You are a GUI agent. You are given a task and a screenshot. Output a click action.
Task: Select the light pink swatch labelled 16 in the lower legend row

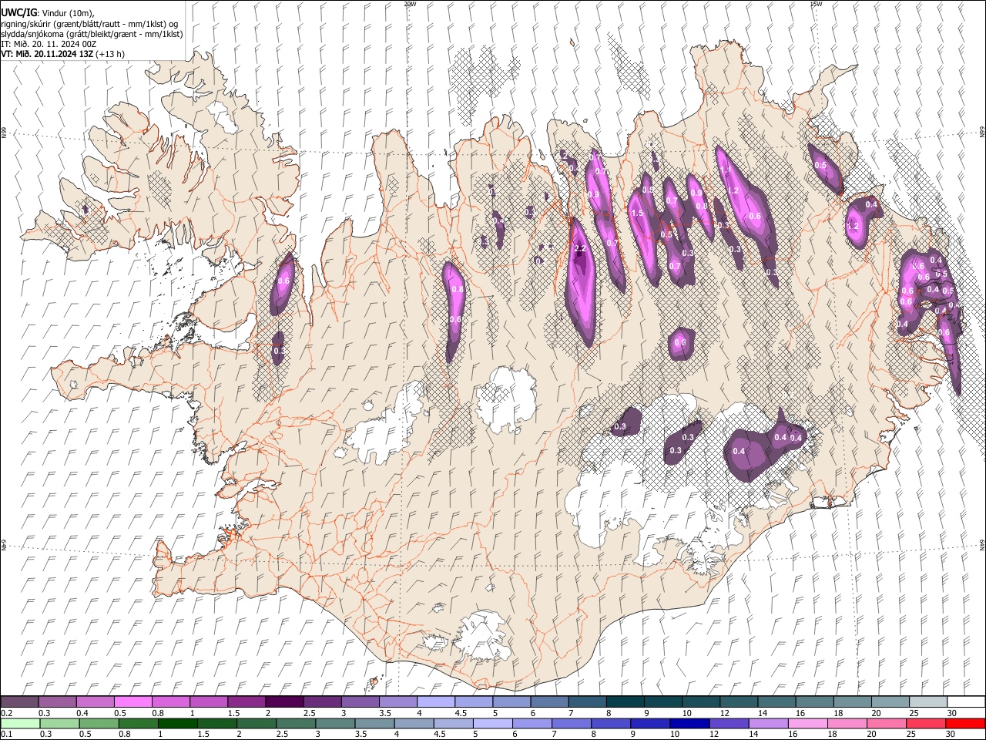pos(807,723)
